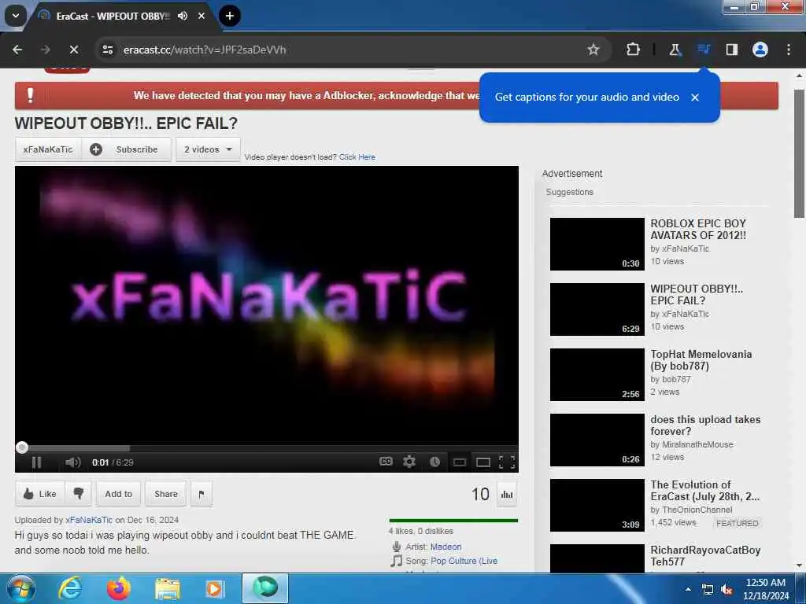Viewport: 806px width, 604px height.
Task: Stop loading the page
Action: [x=73, y=50]
